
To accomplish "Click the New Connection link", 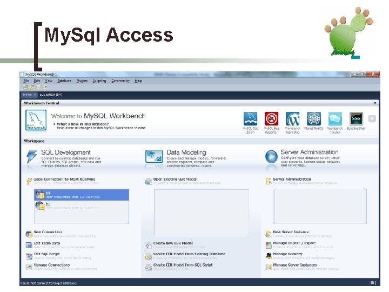I will pos(48,231).
